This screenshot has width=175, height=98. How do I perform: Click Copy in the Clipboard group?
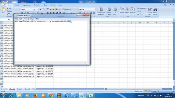pyautogui.click(x=10, y=11)
